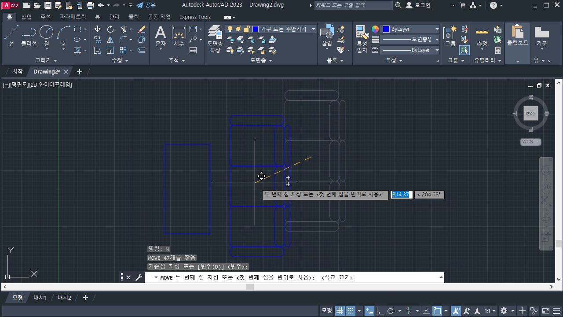Viewport: 563px width, 317px height.
Task: Select the Mirror tool
Action: [x=110, y=40]
